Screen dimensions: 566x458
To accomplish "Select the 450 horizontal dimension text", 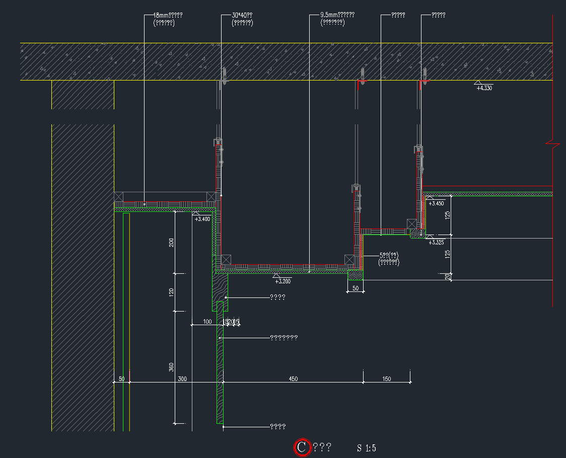I will (293, 378).
